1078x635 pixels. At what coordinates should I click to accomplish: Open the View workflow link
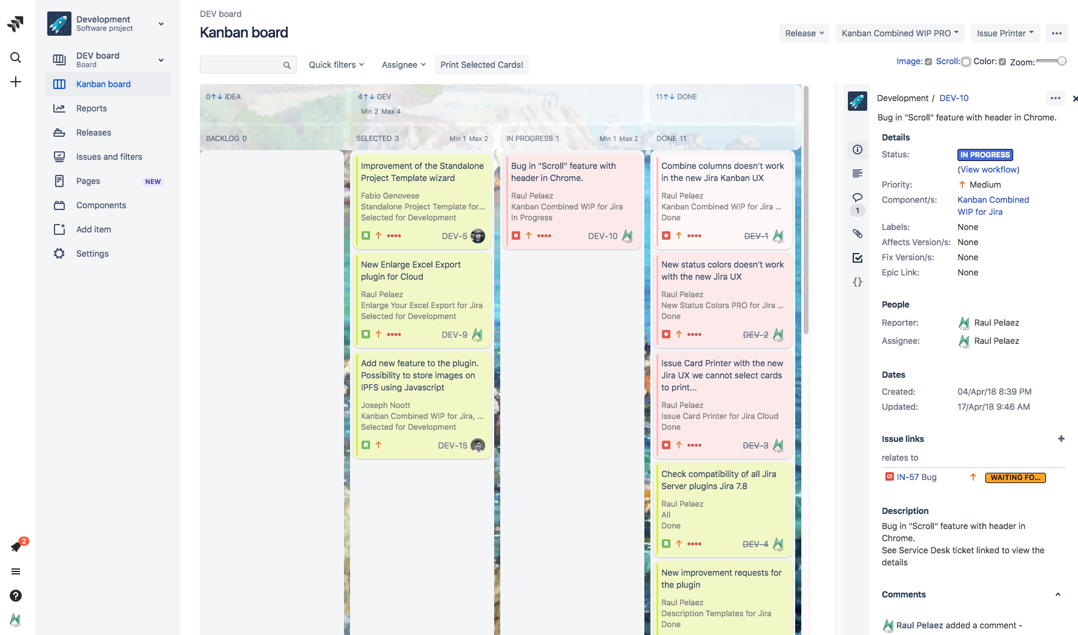click(988, 169)
